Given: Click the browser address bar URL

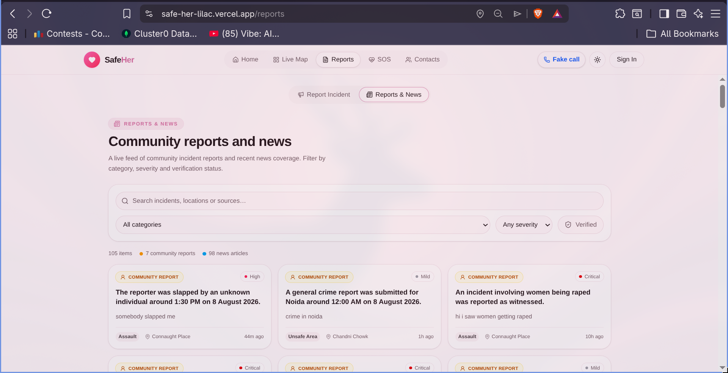Looking at the screenshot, I should coord(223,14).
